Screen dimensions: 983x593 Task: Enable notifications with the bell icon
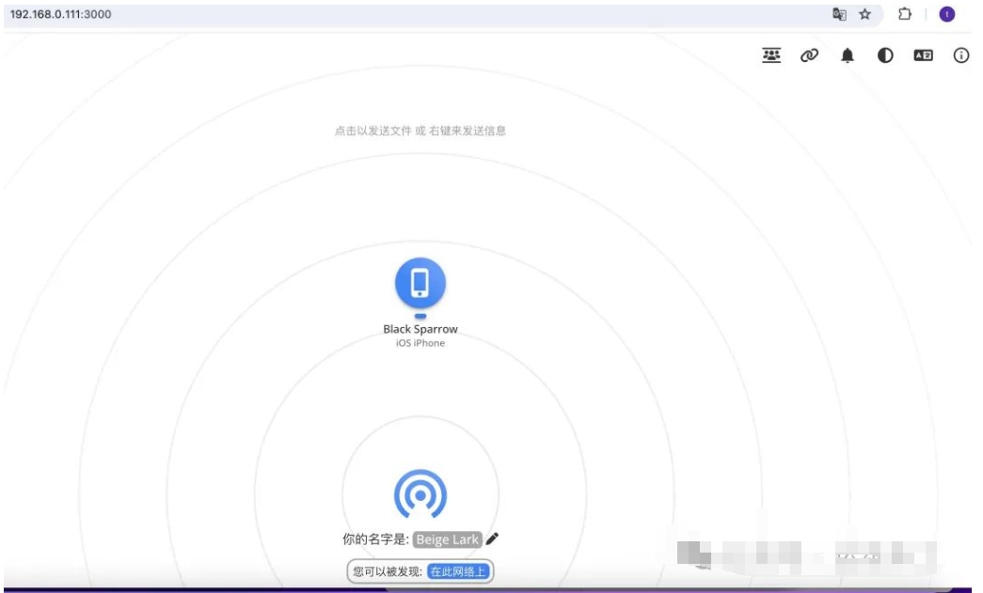coord(847,55)
